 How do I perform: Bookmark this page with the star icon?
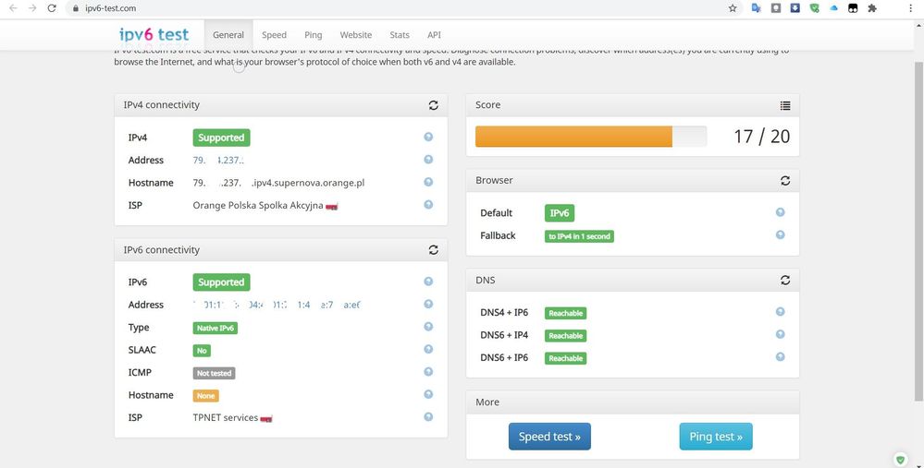click(733, 8)
